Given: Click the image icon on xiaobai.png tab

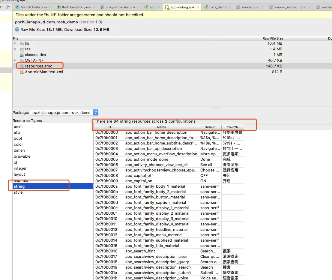Looking at the screenshot, I should (x=238, y=7).
